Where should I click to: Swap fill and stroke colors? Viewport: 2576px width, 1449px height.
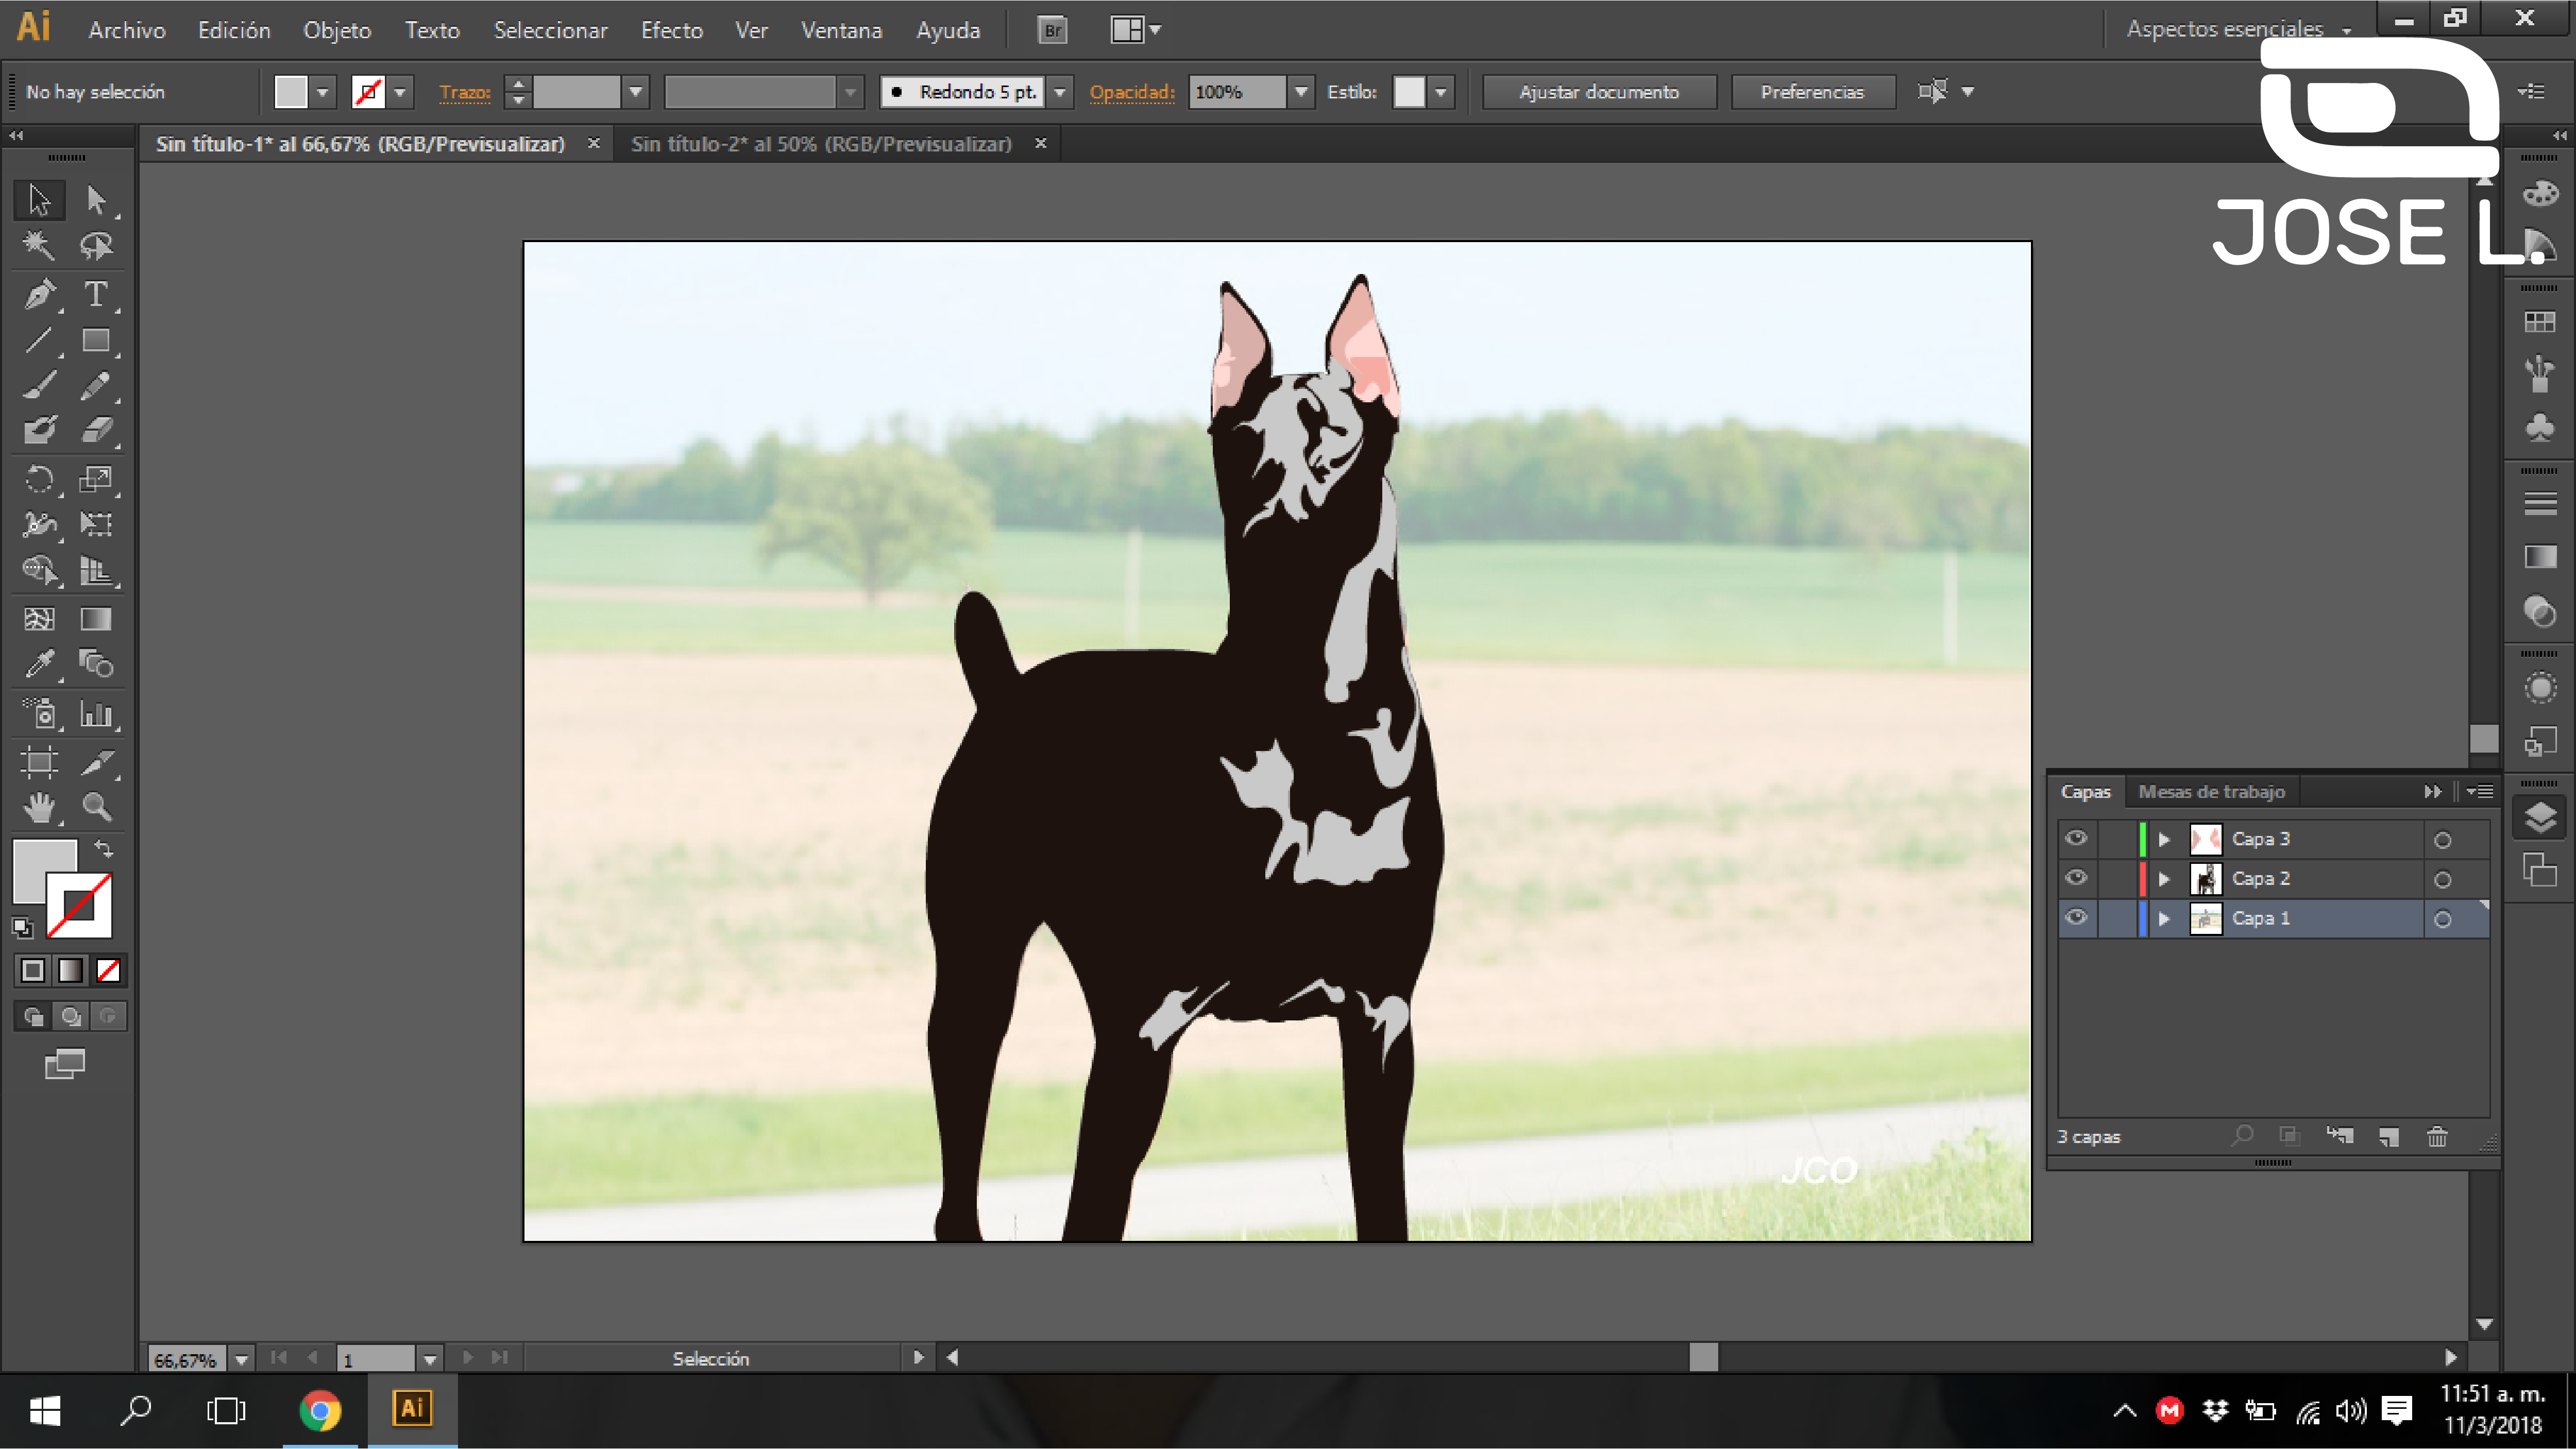click(103, 849)
